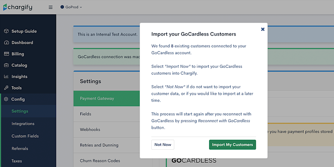Click the Dashboard gauge icon
334x167 pixels.
point(6,42)
